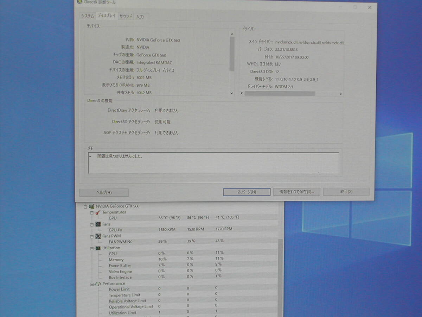Click the gauge icon next to Performance
Image resolution: width=422 pixels, height=317 pixels.
(x=98, y=284)
